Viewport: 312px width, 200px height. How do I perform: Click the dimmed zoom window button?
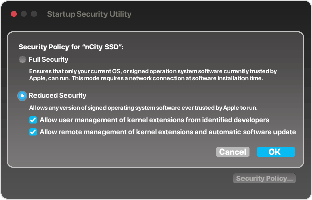coord(34,14)
